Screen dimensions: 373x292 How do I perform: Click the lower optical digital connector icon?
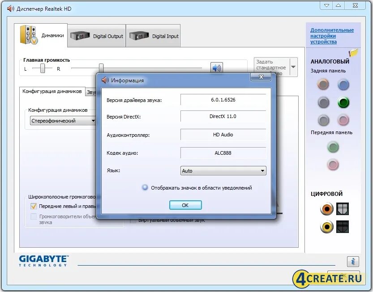pos(343,227)
